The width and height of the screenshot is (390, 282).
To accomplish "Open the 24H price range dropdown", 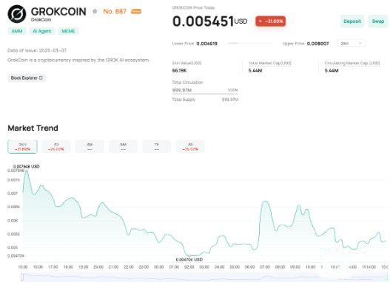I will pyautogui.click(x=352, y=44).
